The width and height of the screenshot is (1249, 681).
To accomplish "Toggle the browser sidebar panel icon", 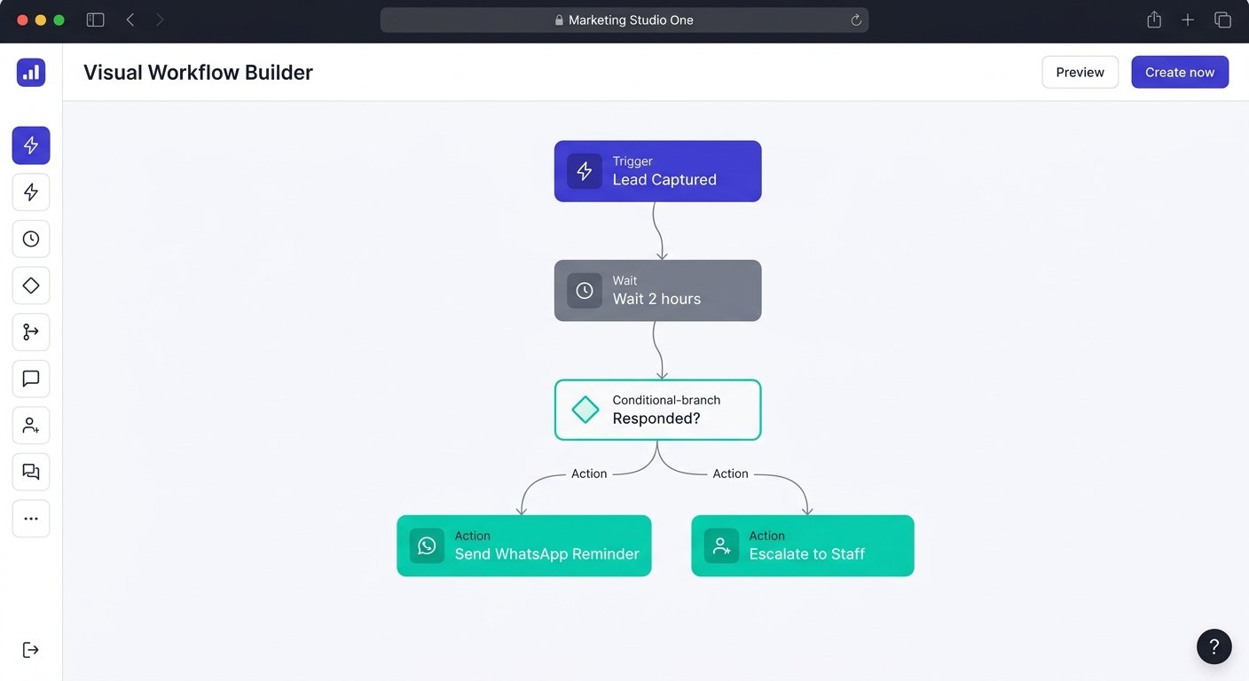I will (x=95, y=20).
